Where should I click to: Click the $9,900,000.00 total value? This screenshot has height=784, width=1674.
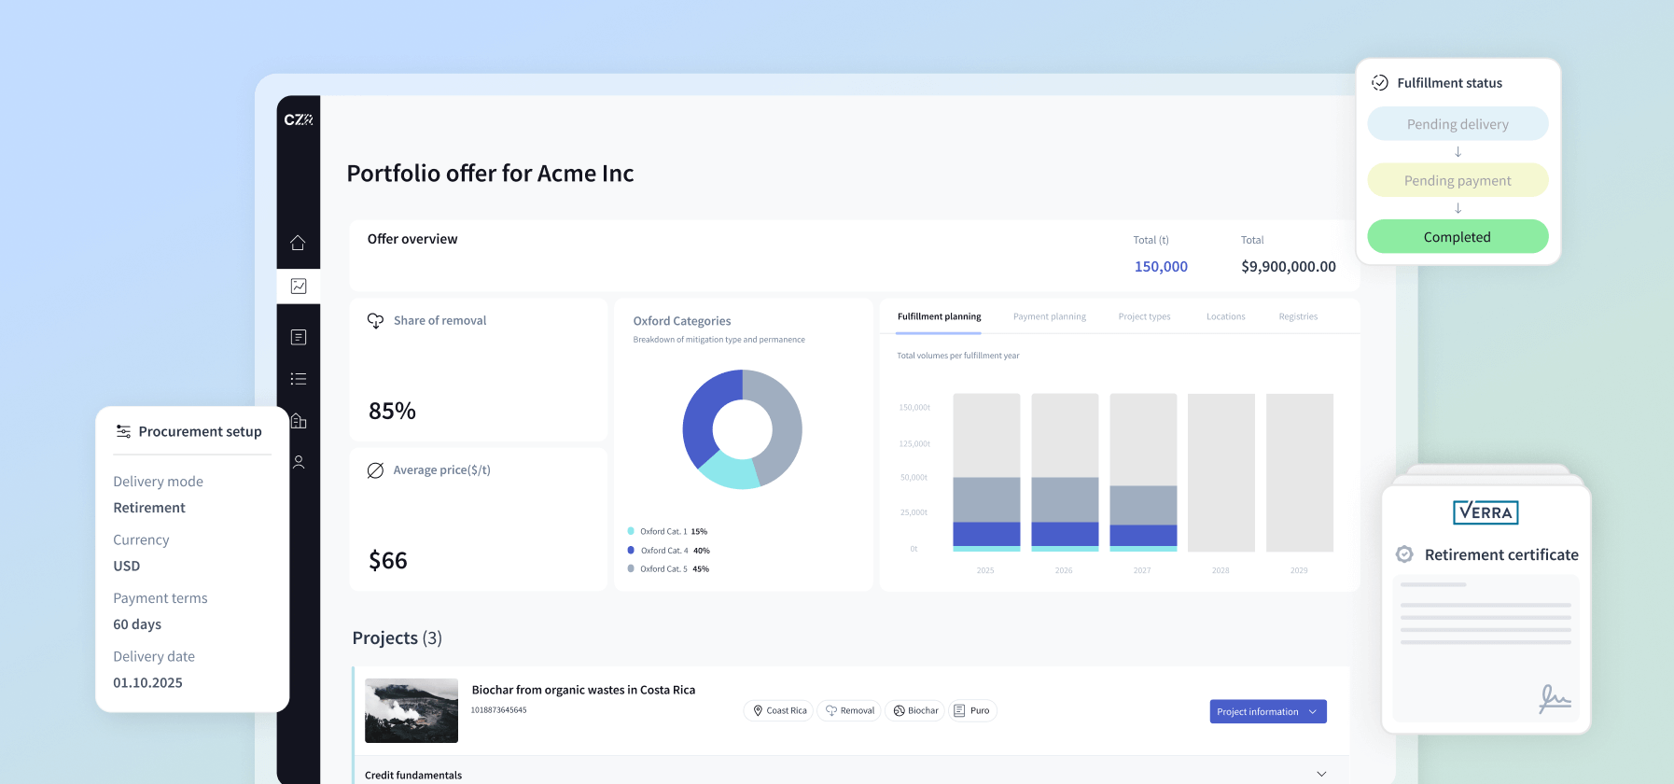(1289, 267)
